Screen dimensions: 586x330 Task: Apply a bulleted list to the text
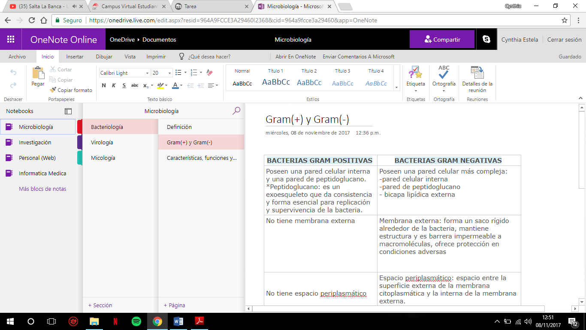point(178,72)
